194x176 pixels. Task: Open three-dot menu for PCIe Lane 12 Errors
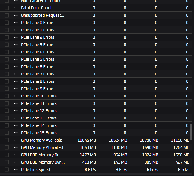point(16,111)
